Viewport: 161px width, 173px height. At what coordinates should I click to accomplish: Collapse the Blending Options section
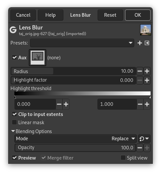coord(13,131)
